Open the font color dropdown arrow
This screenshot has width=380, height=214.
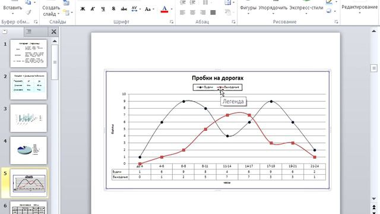click(172, 10)
